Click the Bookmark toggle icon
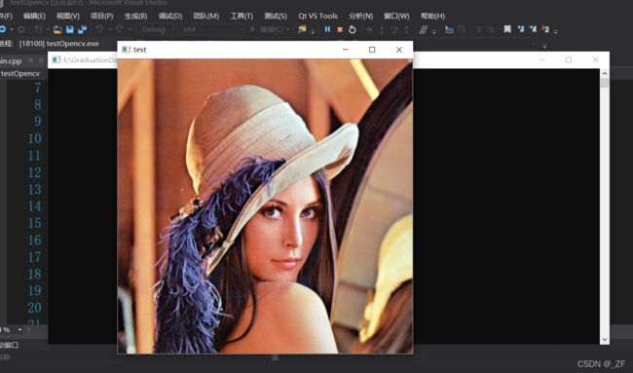 pos(507,29)
